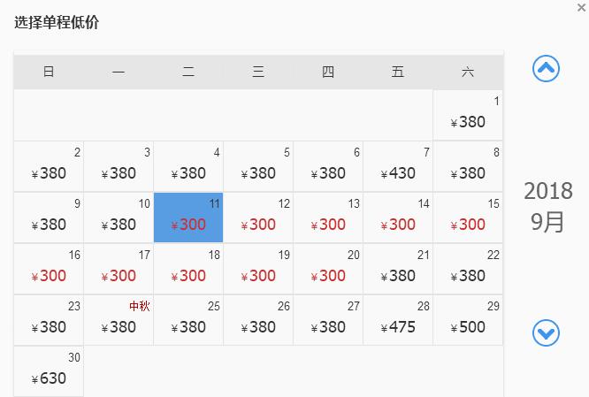The image size is (589, 397).
Task: Pick September 7 with ¥430 fare
Action: click(x=398, y=166)
